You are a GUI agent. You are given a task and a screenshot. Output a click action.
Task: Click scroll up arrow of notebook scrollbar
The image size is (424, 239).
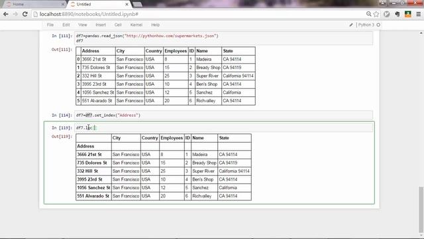[x=421, y=33]
